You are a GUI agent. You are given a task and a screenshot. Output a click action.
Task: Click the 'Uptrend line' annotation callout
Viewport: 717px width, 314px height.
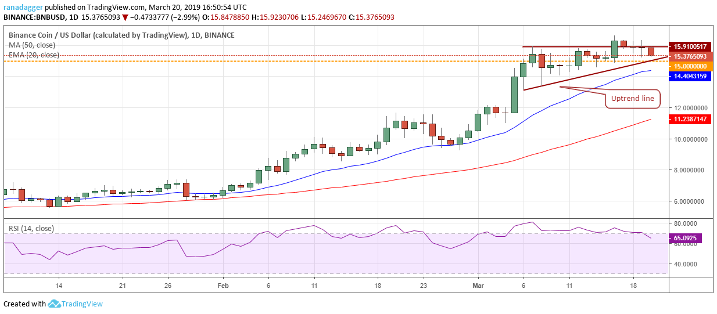coord(633,99)
